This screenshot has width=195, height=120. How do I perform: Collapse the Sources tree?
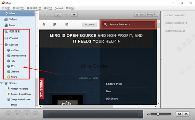pos(2,45)
